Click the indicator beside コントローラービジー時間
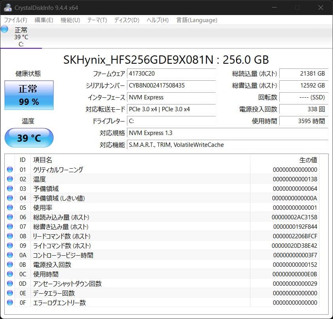Image resolution: width=333 pixels, height=319 pixels. (10, 255)
